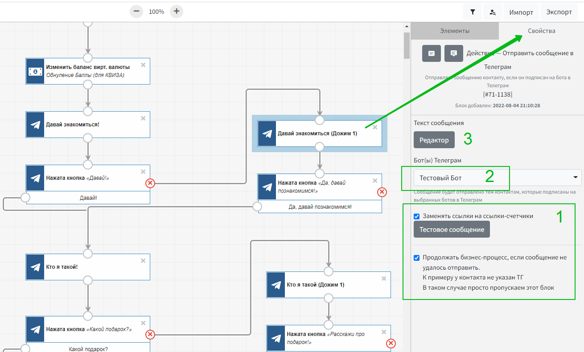
Task: Click the «Тестовое сообщение» button
Action: pos(452,230)
